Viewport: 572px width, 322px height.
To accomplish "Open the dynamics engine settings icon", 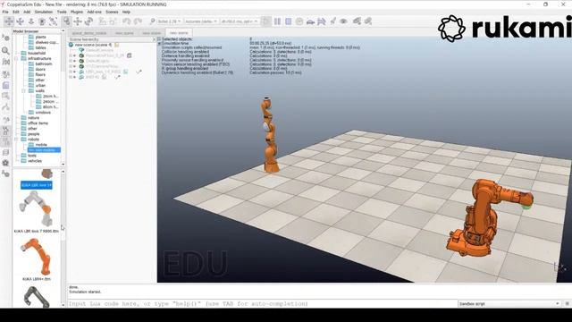I will 153,21.
